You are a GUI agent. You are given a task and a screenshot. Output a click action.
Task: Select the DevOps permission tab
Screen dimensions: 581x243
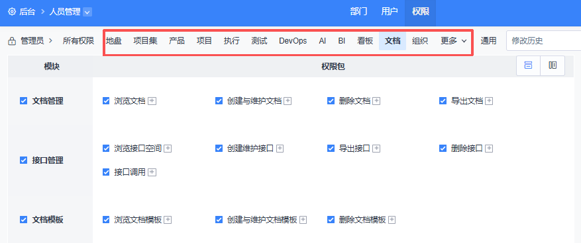pos(293,41)
